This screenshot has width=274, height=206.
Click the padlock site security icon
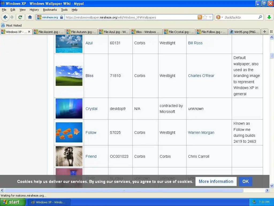pyautogui.click(x=62, y=17)
